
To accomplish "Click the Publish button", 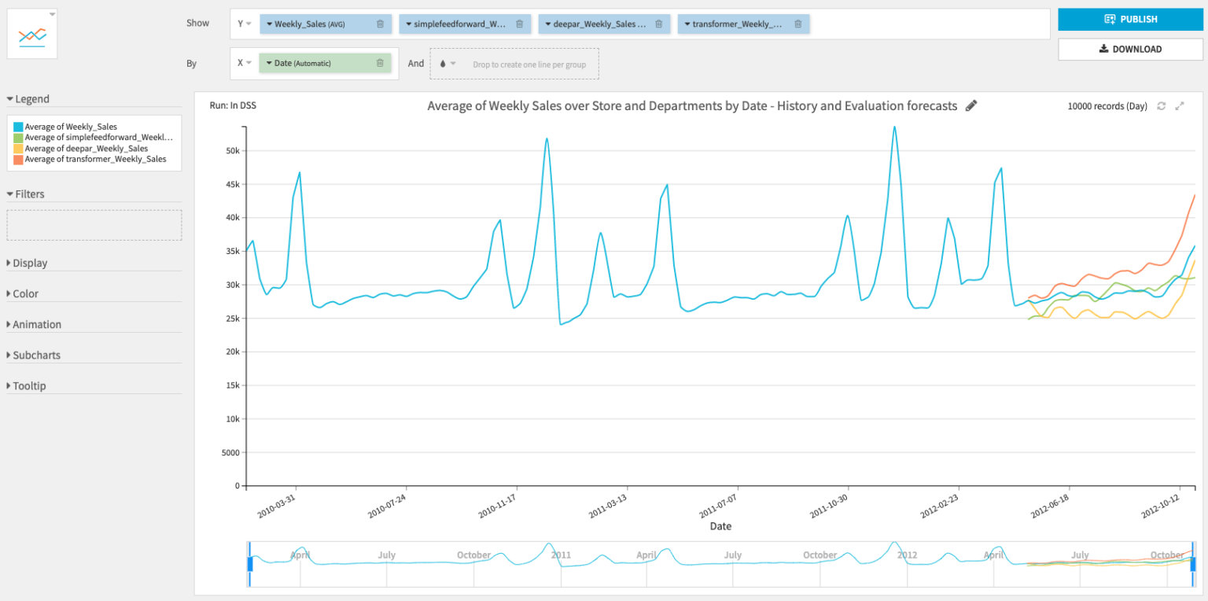I will point(1131,19).
